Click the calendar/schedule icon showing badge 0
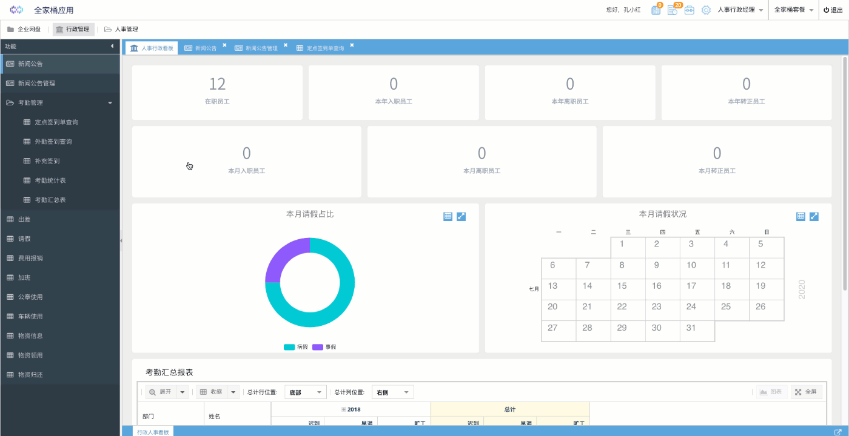Viewport: 849px width, 436px height. (x=656, y=10)
